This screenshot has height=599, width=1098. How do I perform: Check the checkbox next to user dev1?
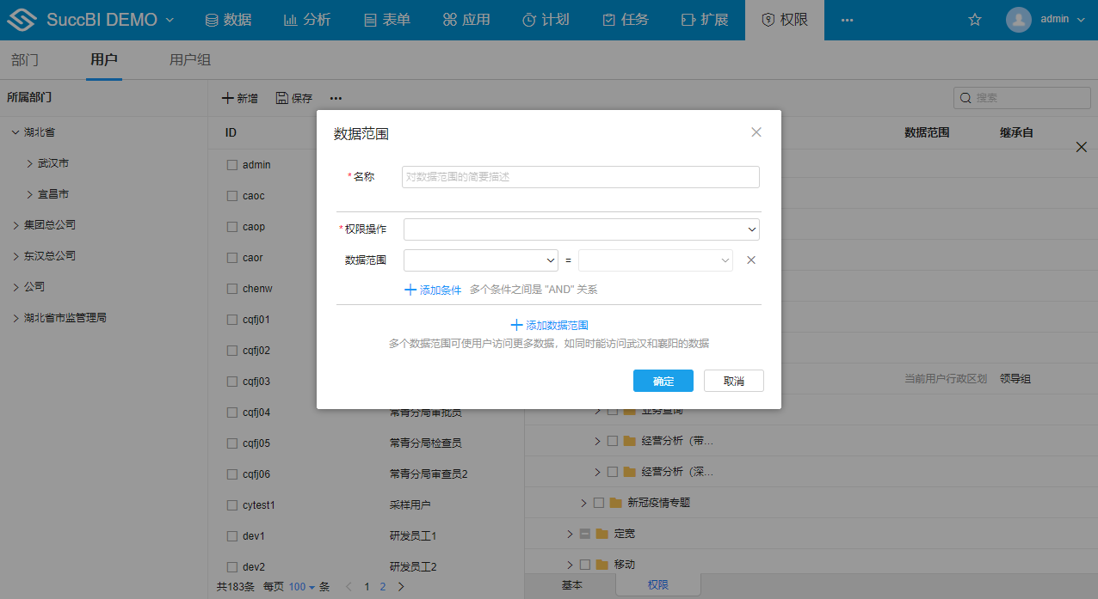tap(231, 535)
